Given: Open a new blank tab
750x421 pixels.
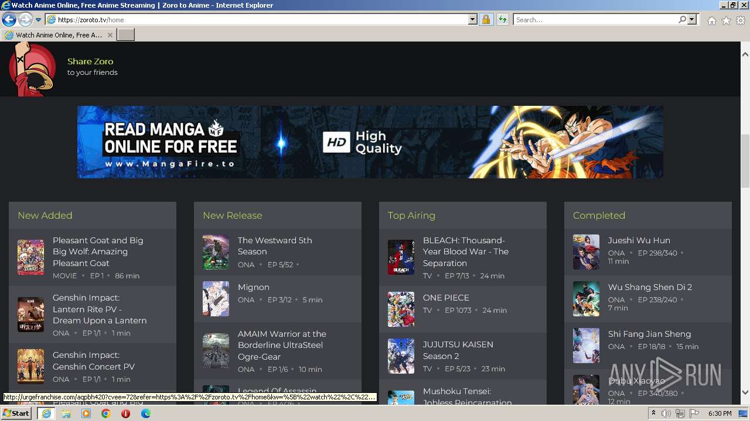Looking at the screenshot, I should click(x=126, y=35).
